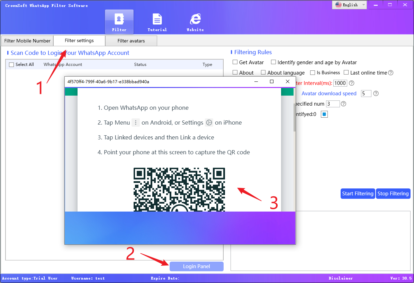Click 'Account type:Trial User' in the status bar
Image resolution: width=414 pixels, height=283 pixels.
(29, 278)
